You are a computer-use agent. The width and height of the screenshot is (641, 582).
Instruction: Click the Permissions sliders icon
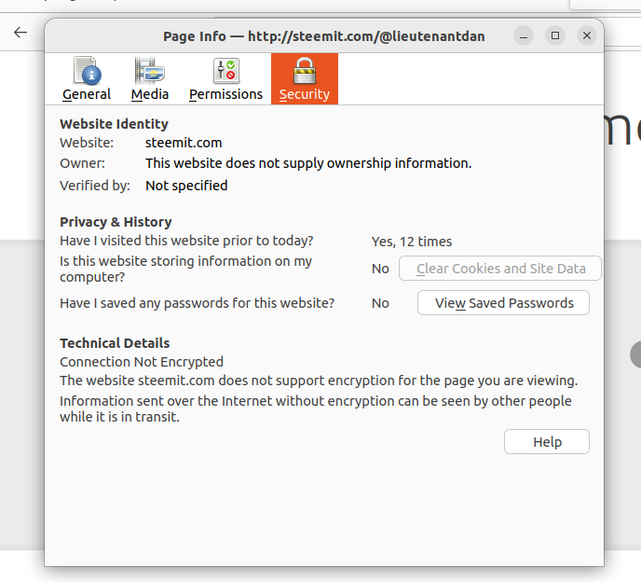(x=226, y=71)
